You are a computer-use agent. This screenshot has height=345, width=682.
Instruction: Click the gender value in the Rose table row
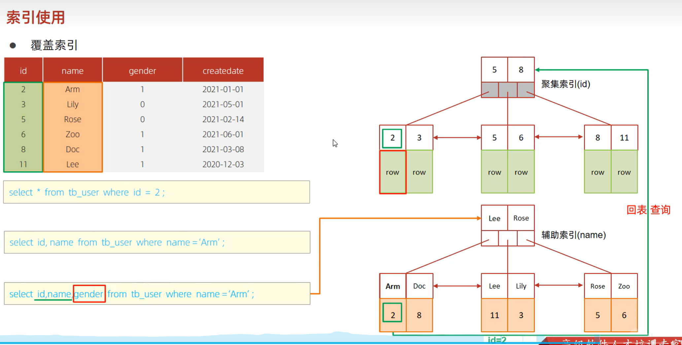[142, 119]
